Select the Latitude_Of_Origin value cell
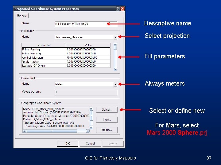The image size is (221, 165). [x=88, y=65]
